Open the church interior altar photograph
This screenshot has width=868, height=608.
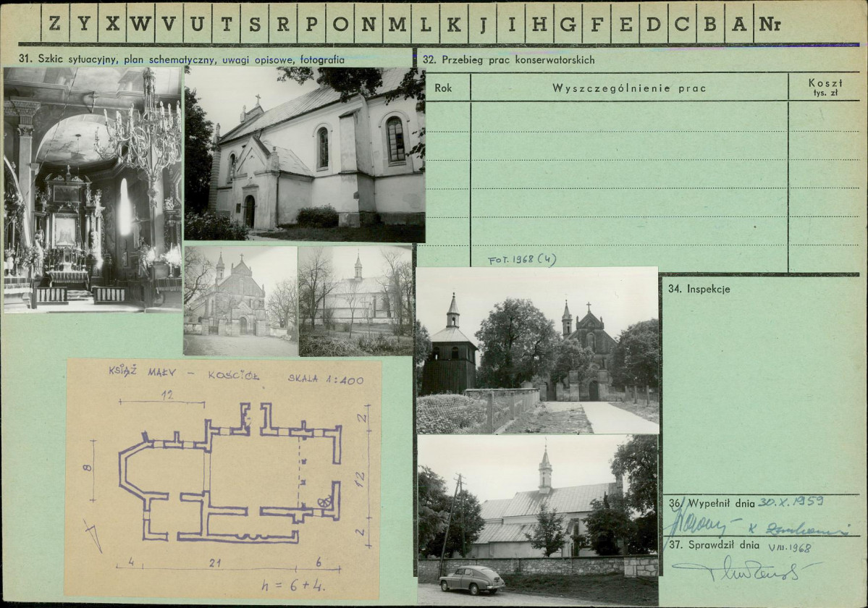pyautogui.click(x=93, y=190)
